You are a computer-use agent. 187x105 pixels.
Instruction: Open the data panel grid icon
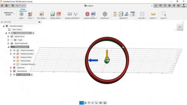pyautogui.click(x=2, y=6)
